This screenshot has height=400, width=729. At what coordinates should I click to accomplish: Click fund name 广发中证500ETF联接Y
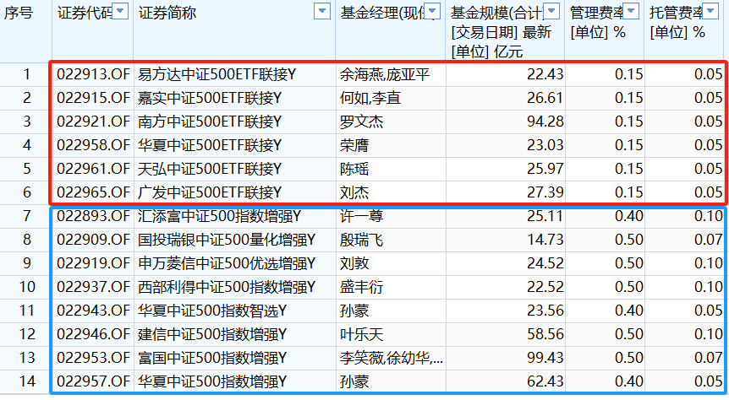210,192
